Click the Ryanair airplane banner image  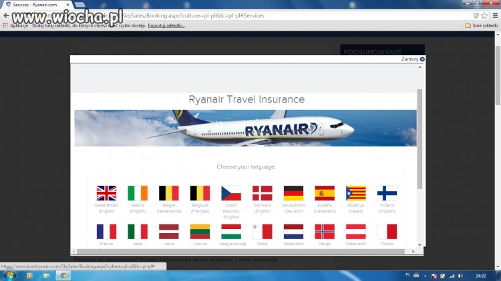point(245,128)
